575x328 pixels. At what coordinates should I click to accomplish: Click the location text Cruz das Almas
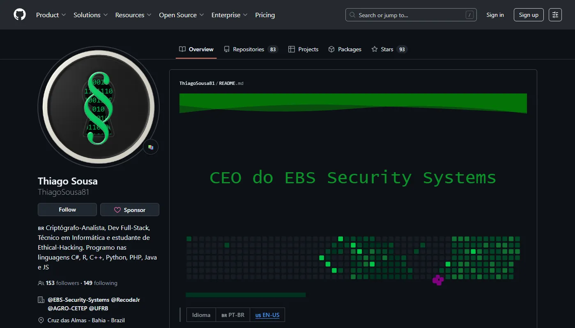pyautogui.click(x=86, y=320)
